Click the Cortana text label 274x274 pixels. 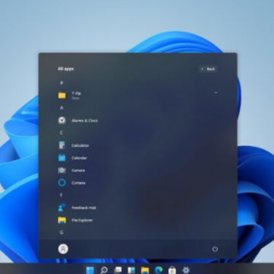point(78,183)
